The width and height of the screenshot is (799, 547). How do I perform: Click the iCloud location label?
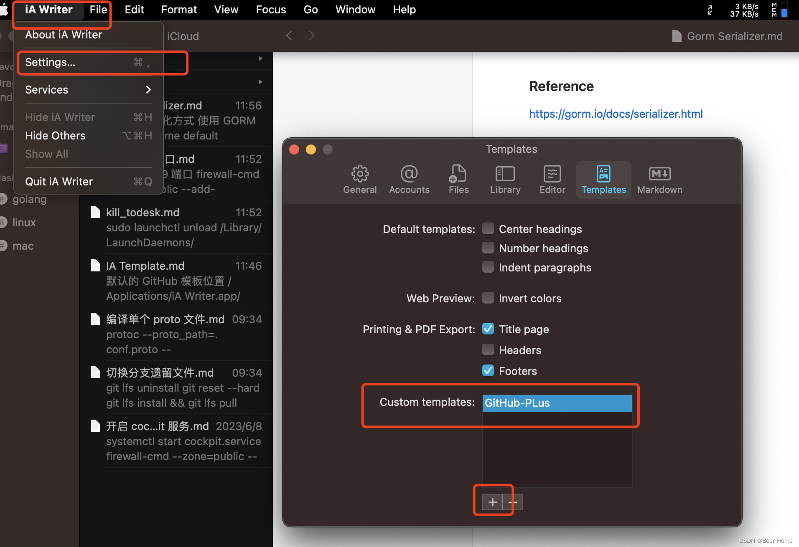pos(183,36)
